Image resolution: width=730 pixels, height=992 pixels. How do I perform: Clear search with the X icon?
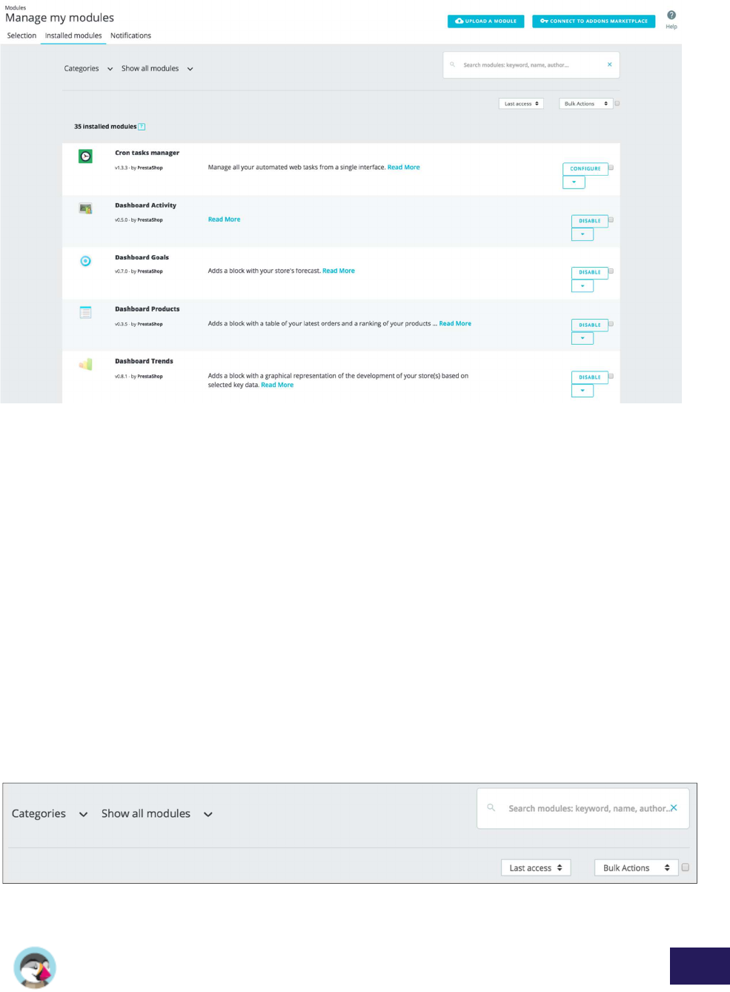coord(609,65)
